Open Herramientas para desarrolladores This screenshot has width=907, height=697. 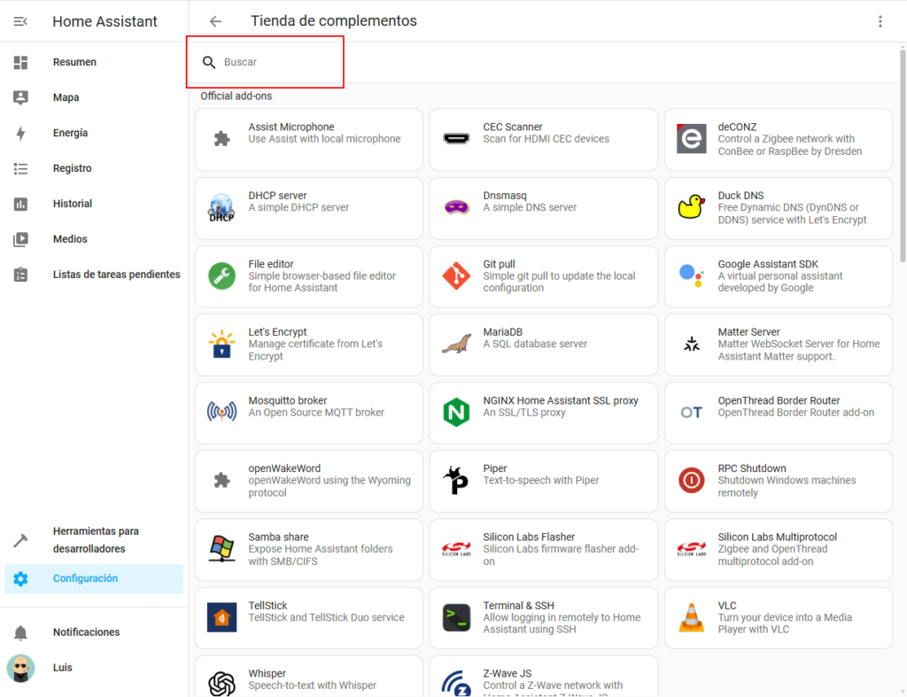[x=95, y=539]
